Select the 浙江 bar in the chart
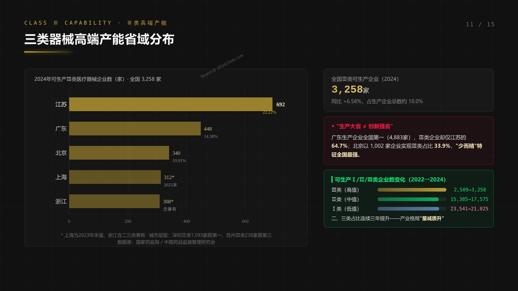Viewport: 518px width, 291px height. point(115,201)
